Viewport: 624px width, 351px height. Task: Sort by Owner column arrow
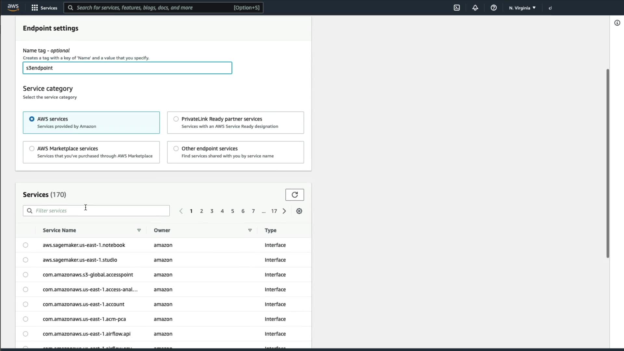pyautogui.click(x=250, y=230)
